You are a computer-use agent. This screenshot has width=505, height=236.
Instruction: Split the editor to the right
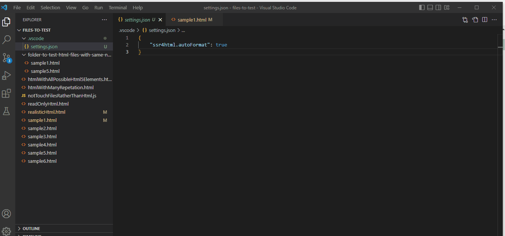point(485,20)
